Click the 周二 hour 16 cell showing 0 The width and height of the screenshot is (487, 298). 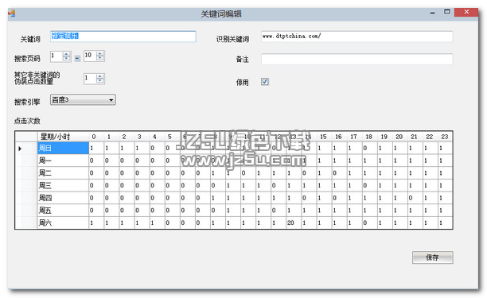[340, 173]
